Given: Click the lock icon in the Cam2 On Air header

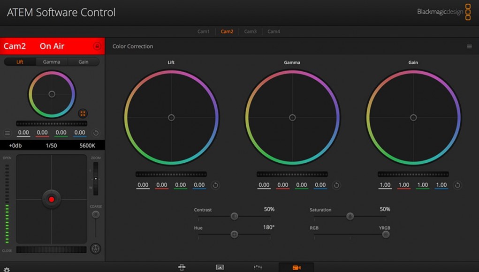Looking at the screenshot, I should [x=97, y=46].
